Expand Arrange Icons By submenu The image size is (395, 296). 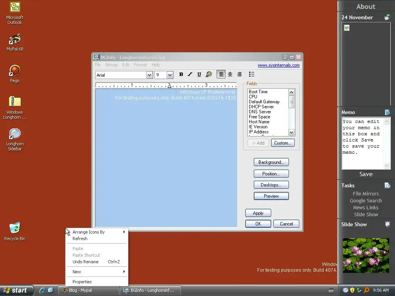point(97,232)
